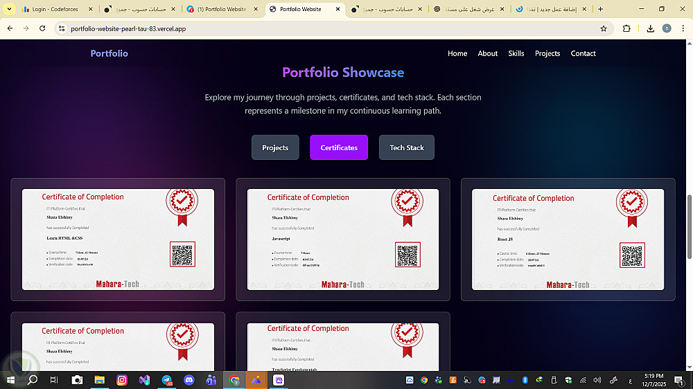Screen dimensions: 693x389
Task: Open the Windows Start menu
Action: 10,380
